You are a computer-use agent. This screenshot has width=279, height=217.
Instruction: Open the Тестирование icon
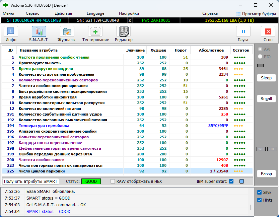(x=95, y=32)
